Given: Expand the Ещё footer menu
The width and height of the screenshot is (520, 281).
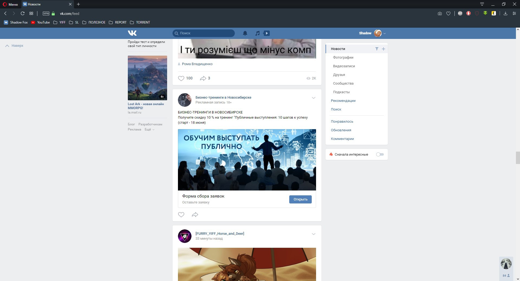Looking at the screenshot, I should point(149,129).
